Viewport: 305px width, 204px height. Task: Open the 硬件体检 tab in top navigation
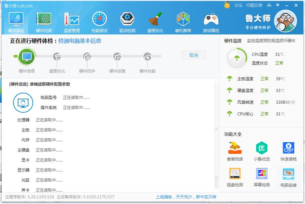[16, 22]
